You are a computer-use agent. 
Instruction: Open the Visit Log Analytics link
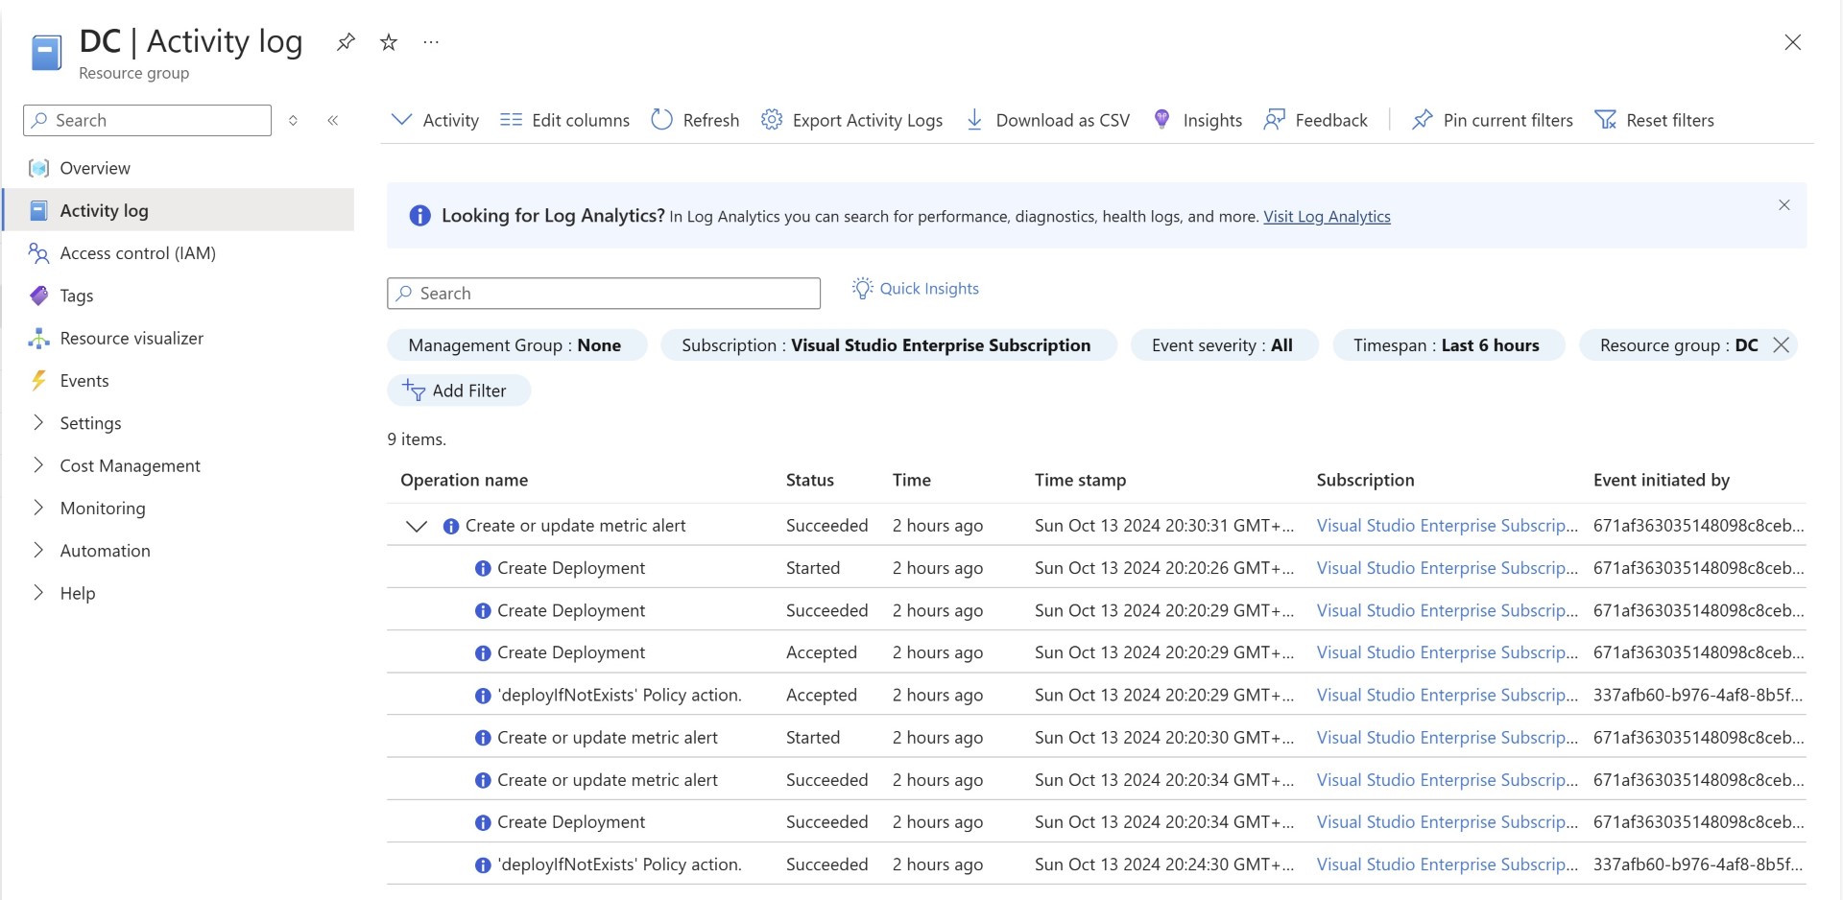click(1327, 217)
